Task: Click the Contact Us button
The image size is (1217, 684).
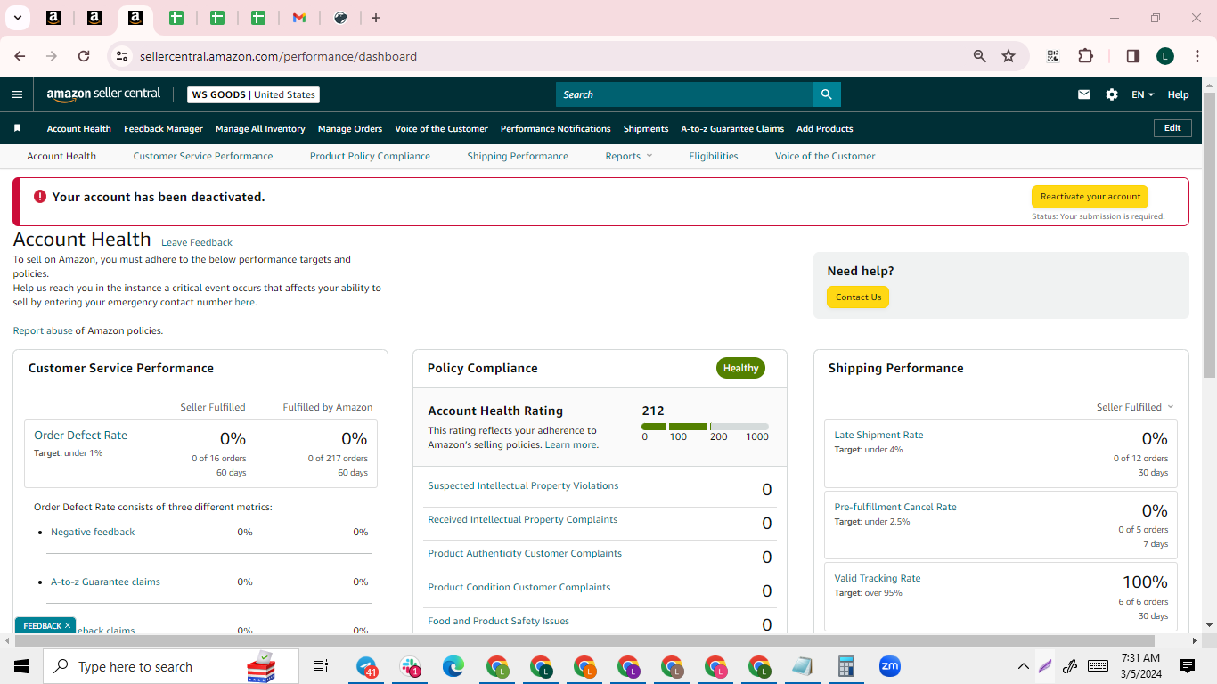Action: pos(858,297)
